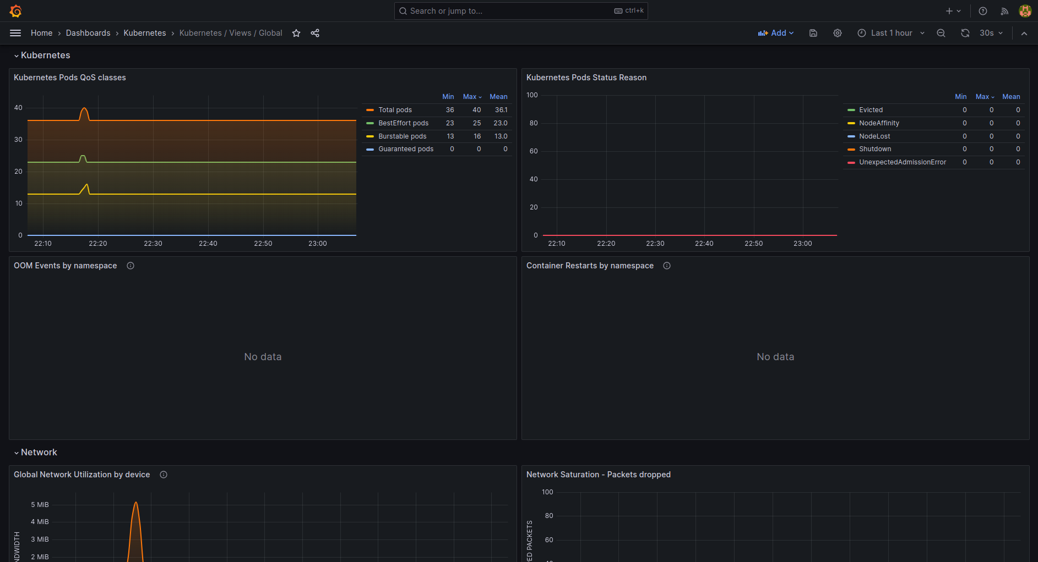1038x562 pixels.
Task: Click Dashboards in the breadcrumb
Action: coord(88,33)
